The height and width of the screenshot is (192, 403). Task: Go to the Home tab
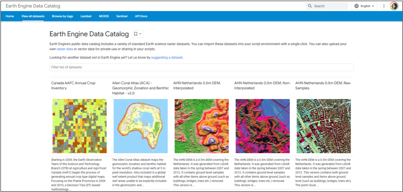[x=10, y=16]
